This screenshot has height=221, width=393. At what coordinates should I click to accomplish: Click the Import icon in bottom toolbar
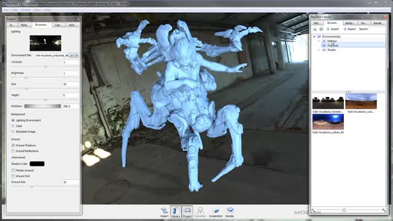pos(164,212)
